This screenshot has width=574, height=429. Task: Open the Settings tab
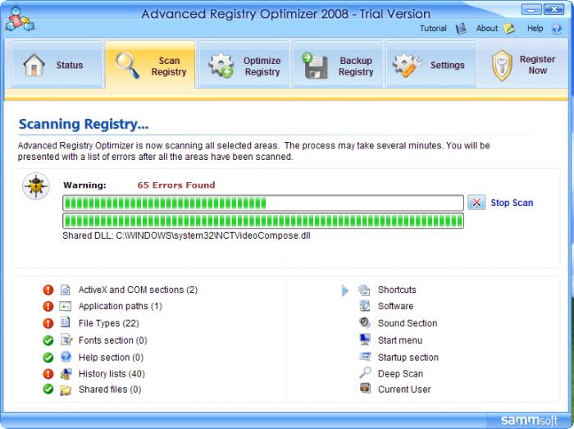point(430,65)
